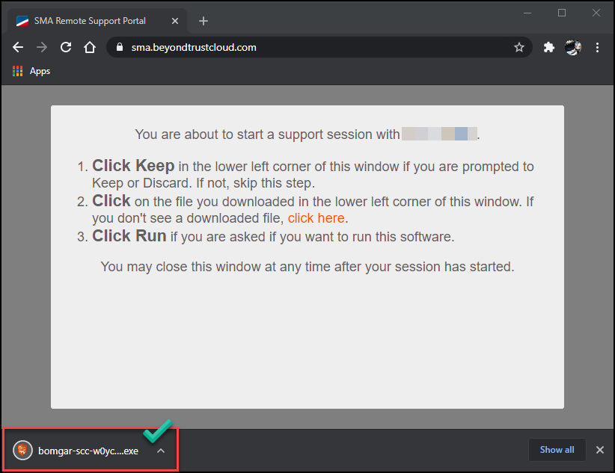
Task: Open the browser extensions puzzle icon
Action: pyautogui.click(x=548, y=46)
